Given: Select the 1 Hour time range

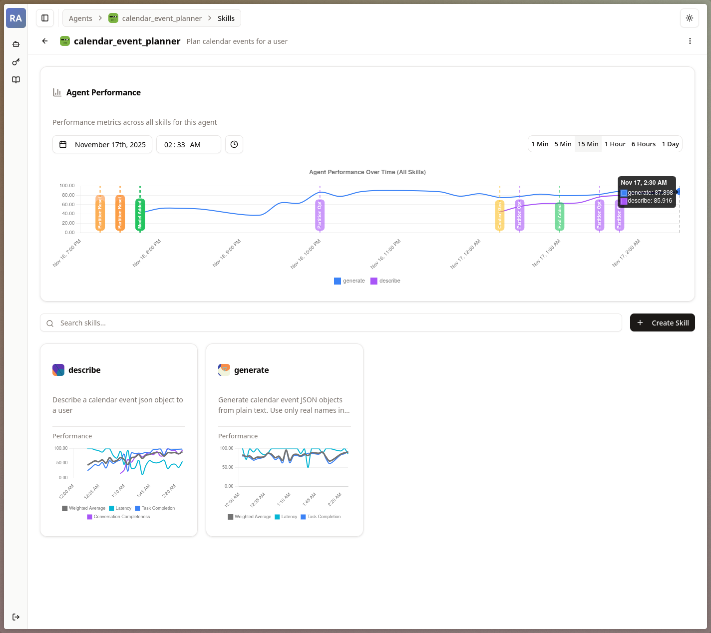Looking at the screenshot, I should [615, 144].
